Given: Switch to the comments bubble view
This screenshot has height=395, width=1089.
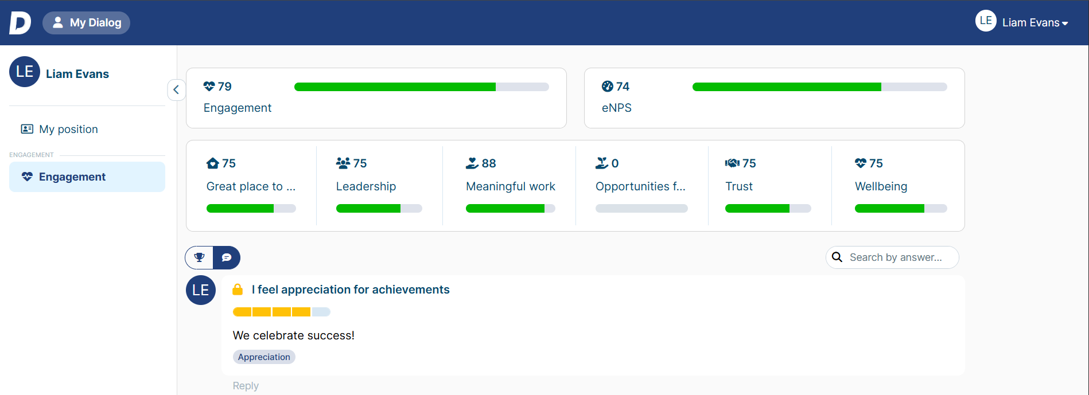Looking at the screenshot, I should (x=227, y=257).
